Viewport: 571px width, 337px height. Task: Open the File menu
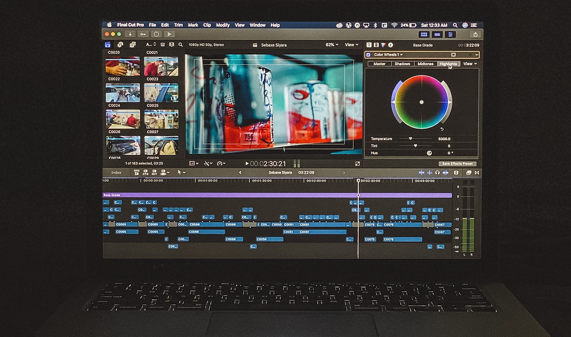152,25
